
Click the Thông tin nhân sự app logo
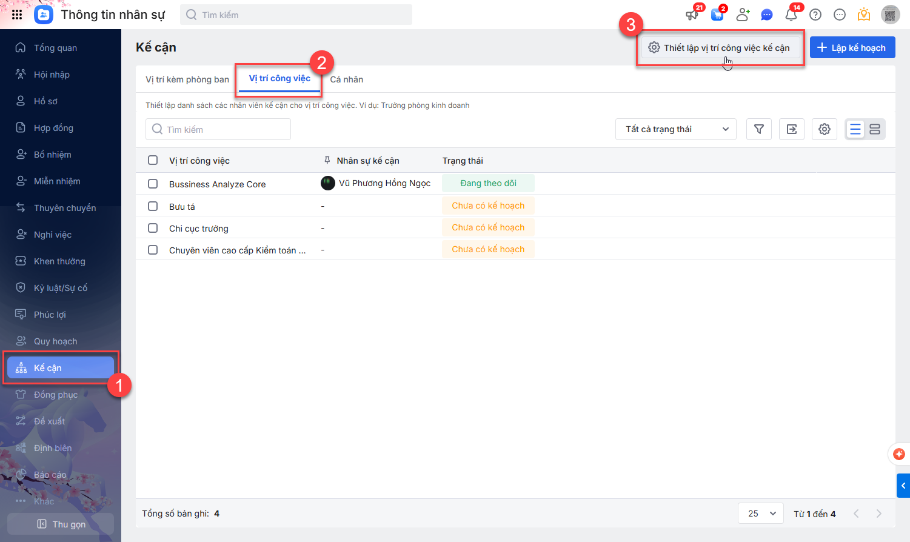point(44,15)
